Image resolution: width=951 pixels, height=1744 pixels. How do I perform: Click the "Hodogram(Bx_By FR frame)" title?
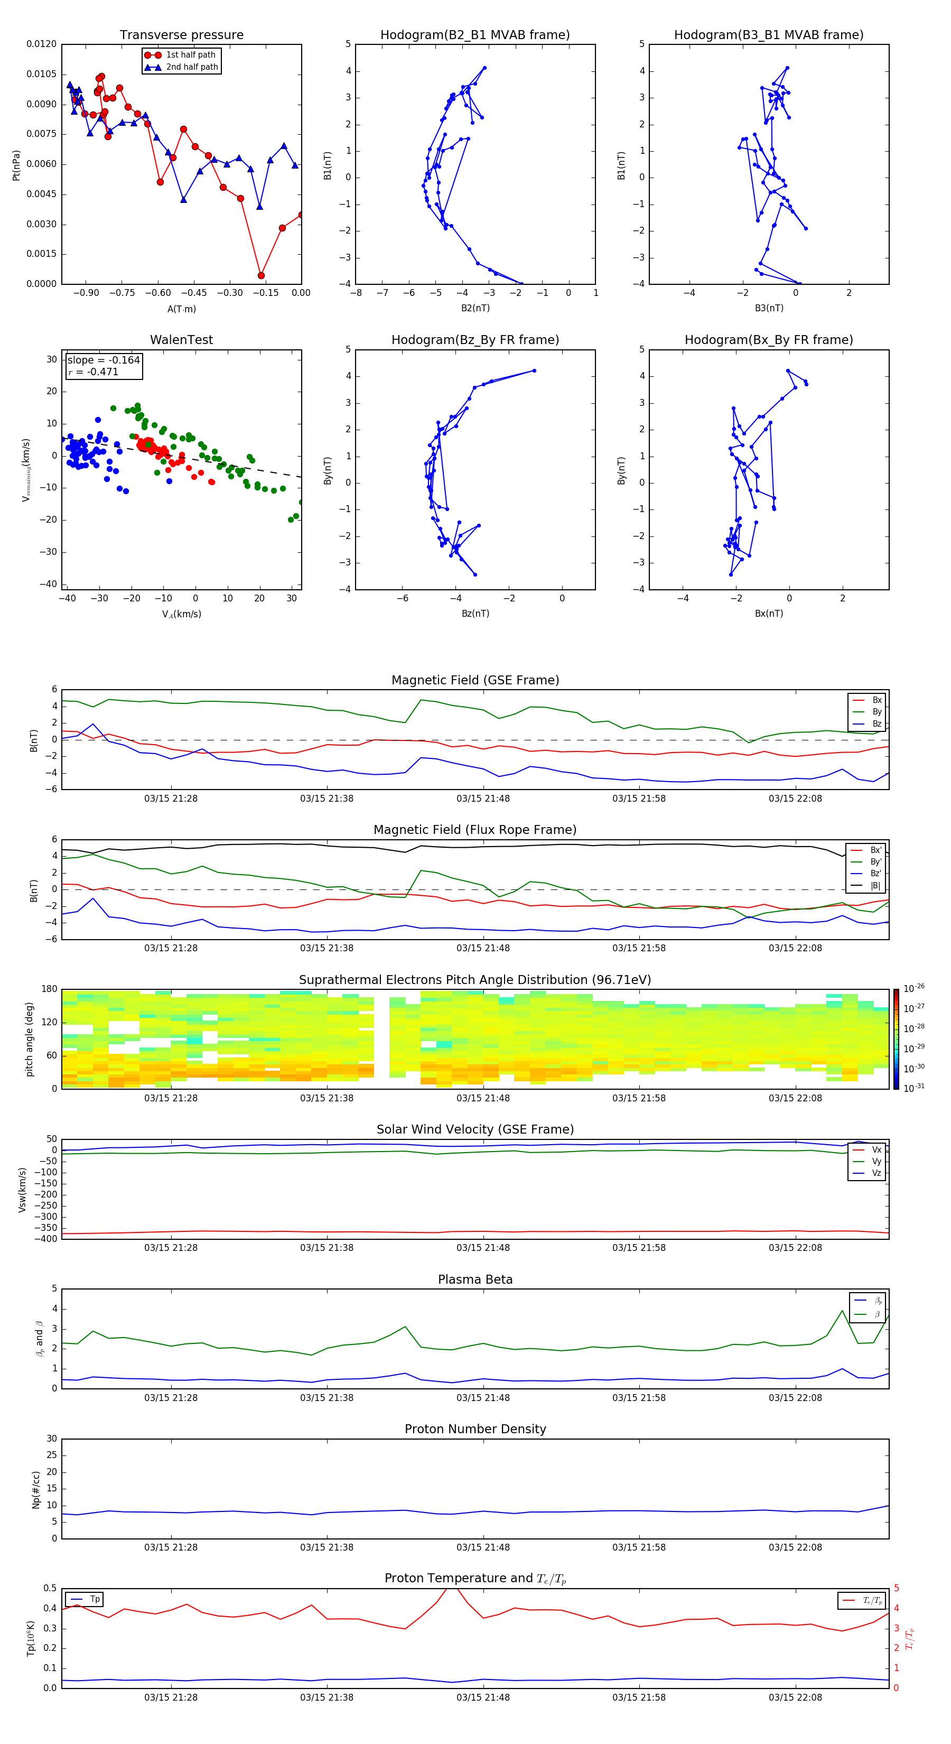[x=769, y=340]
